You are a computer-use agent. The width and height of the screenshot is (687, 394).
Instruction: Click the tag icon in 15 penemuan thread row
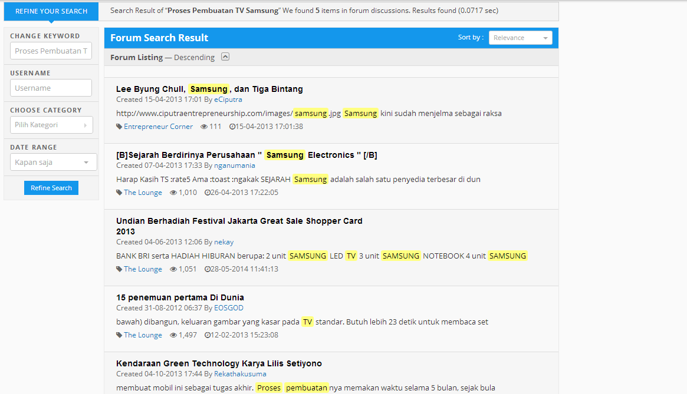click(119, 335)
